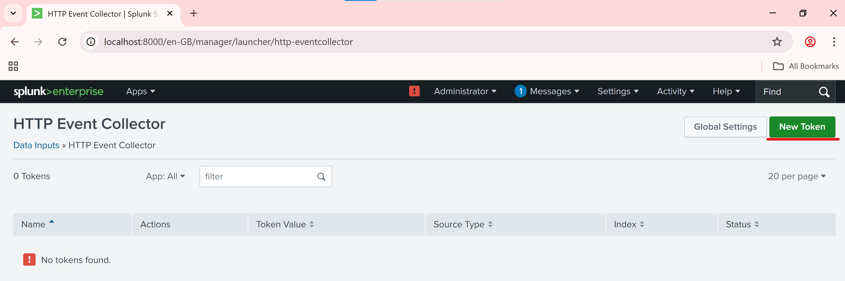
Task: Focus the token filter input
Action: 265,177
